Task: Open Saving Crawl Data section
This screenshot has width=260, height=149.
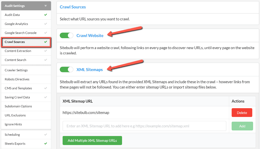Action: click(26, 97)
